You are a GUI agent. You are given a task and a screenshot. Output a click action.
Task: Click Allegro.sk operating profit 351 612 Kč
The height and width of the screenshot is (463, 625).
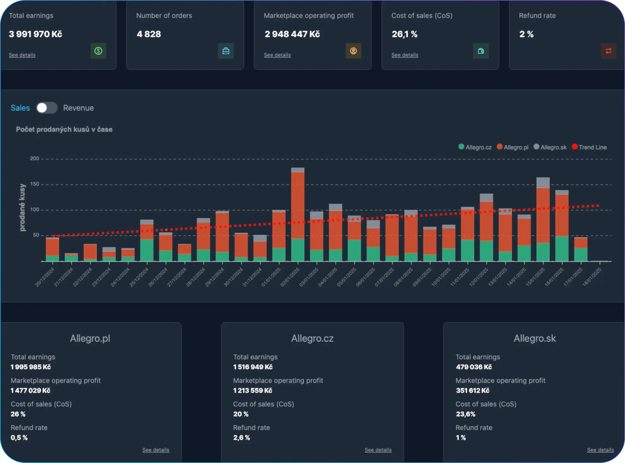[x=472, y=391]
